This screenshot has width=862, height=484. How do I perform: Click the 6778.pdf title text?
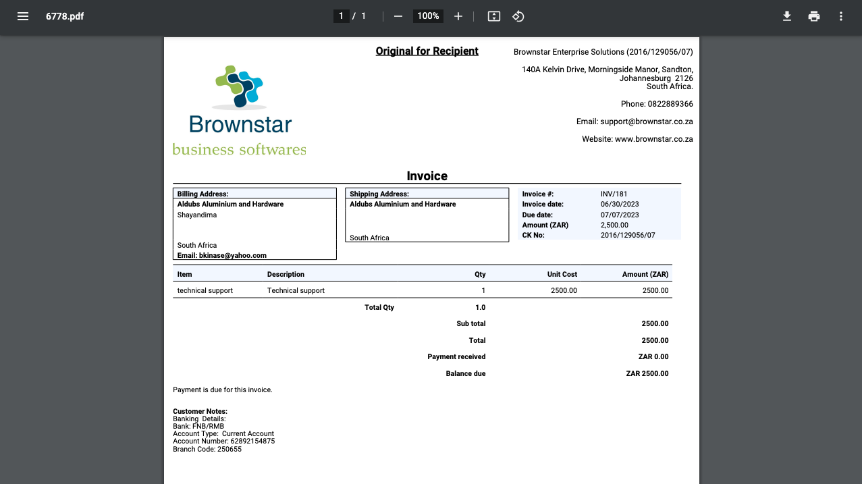(x=64, y=16)
